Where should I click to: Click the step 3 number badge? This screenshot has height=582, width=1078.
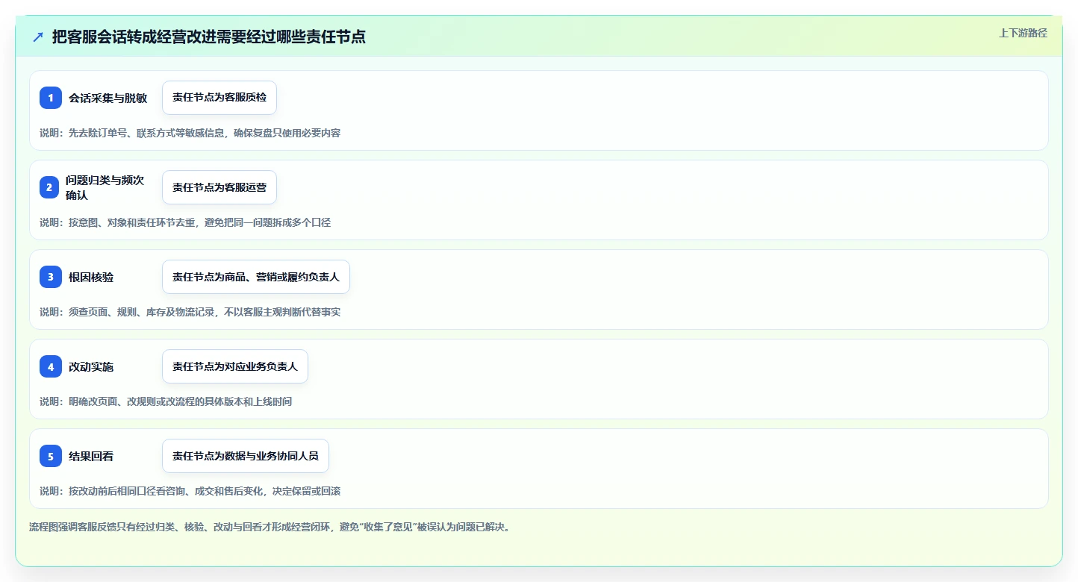click(x=51, y=277)
